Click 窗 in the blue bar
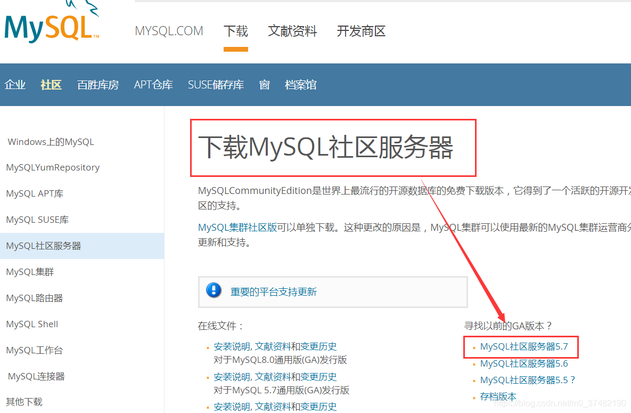This screenshot has width=631, height=413. pyautogui.click(x=265, y=85)
